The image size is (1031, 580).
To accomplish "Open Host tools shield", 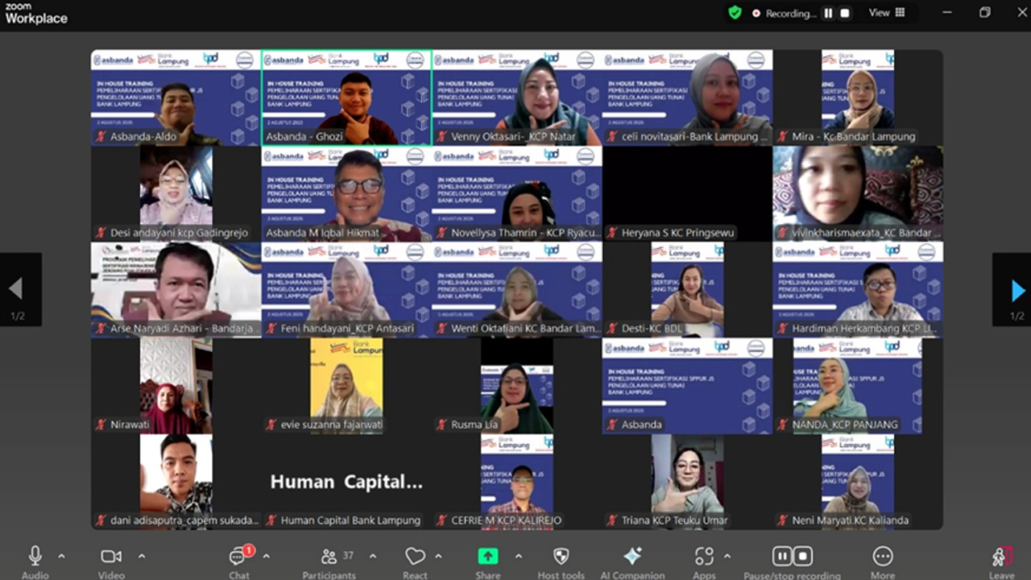I will [x=561, y=557].
